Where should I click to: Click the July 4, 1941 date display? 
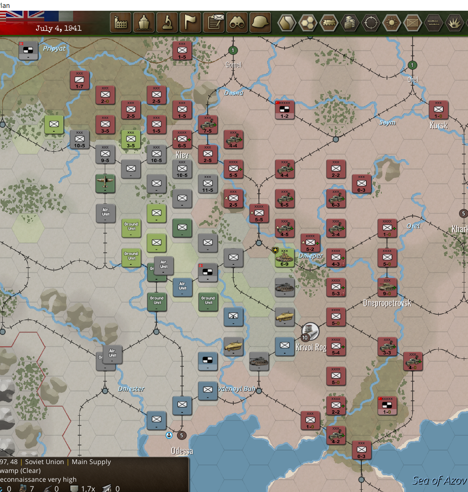(58, 28)
